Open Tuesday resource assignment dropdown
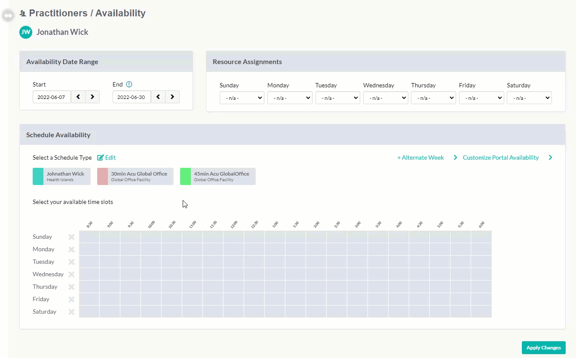576x358 pixels. [x=337, y=98]
